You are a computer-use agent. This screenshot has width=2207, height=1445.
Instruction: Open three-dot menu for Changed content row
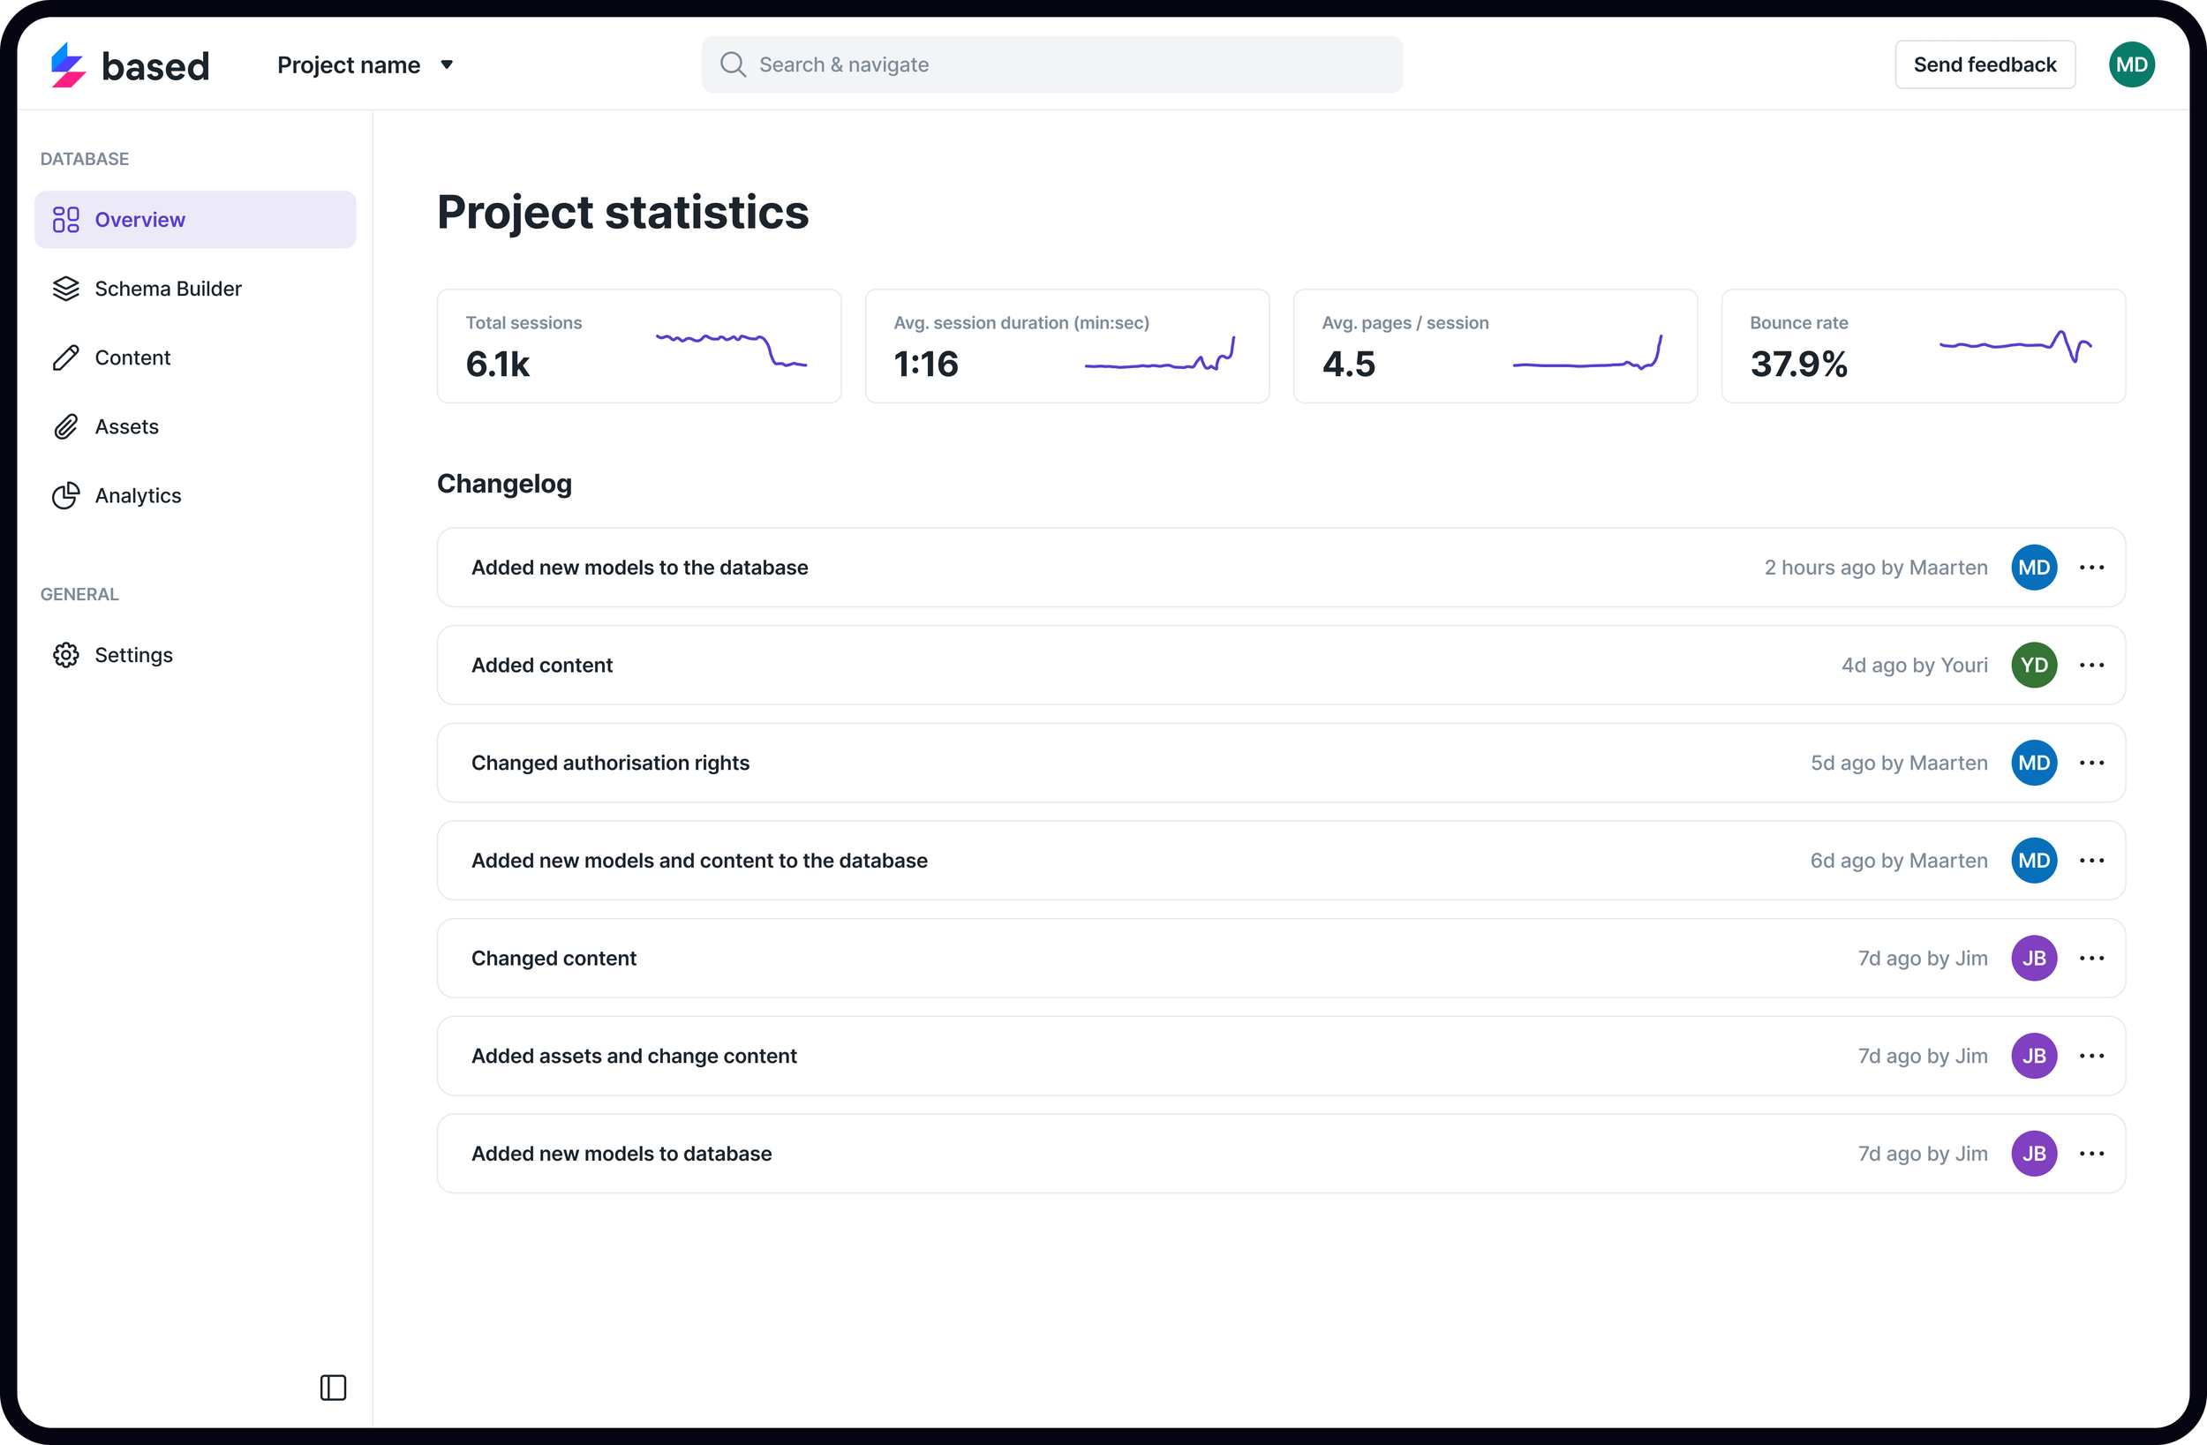click(2091, 958)
